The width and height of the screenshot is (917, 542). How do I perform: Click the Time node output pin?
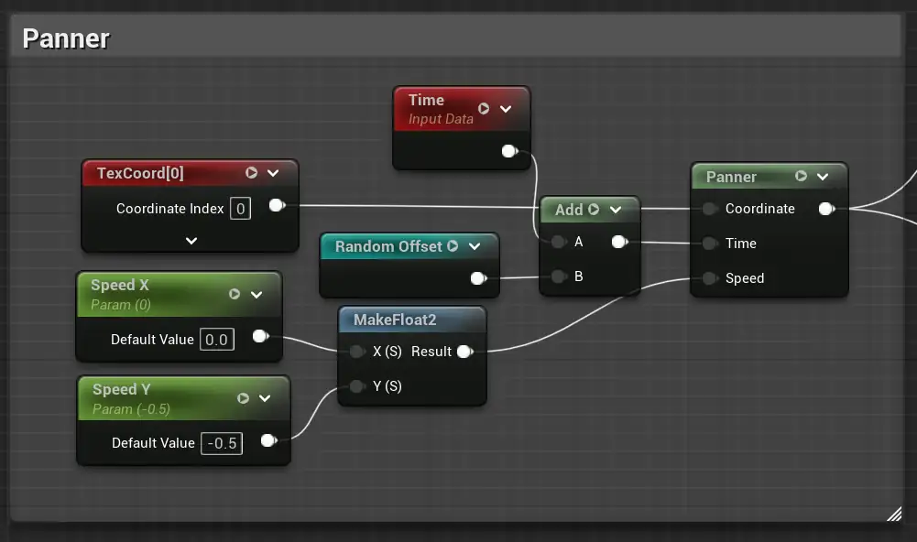510,151
